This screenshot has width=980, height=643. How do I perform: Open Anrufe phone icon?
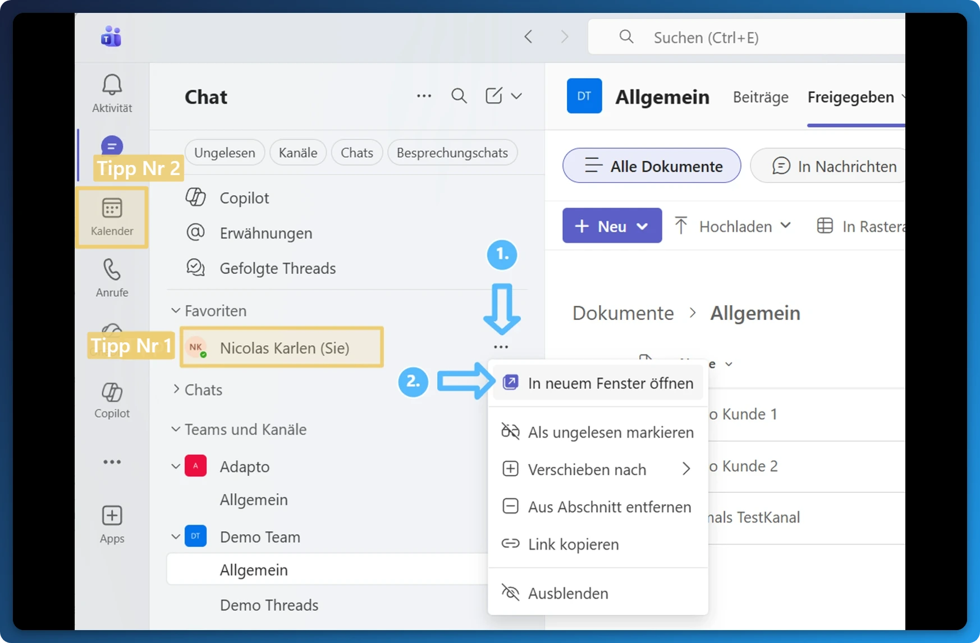point(112,270)
